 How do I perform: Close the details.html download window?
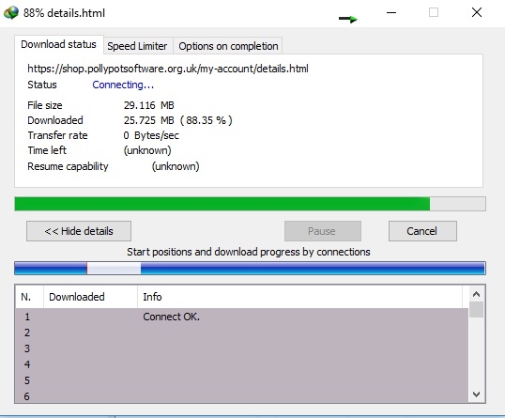point(477,12)
